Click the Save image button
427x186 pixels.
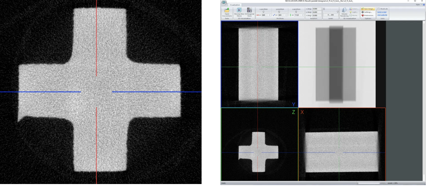(368, 9)
